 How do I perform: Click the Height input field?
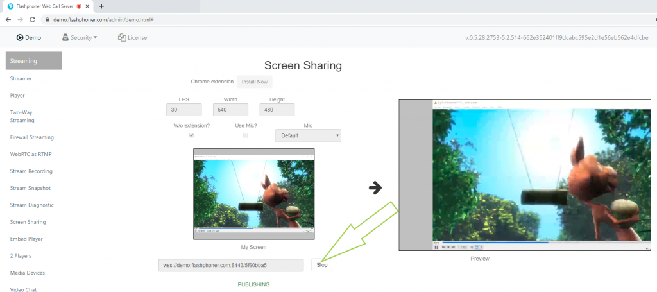point(277,110)
